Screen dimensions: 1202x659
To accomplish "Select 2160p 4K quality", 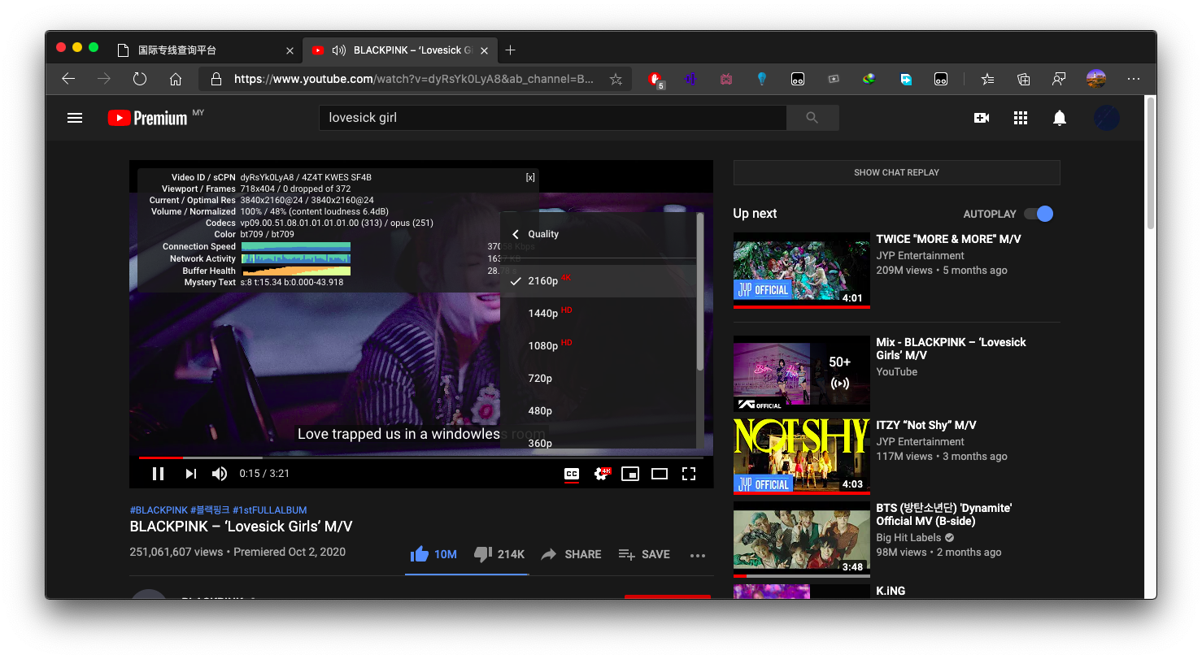I will pos(599,280).
